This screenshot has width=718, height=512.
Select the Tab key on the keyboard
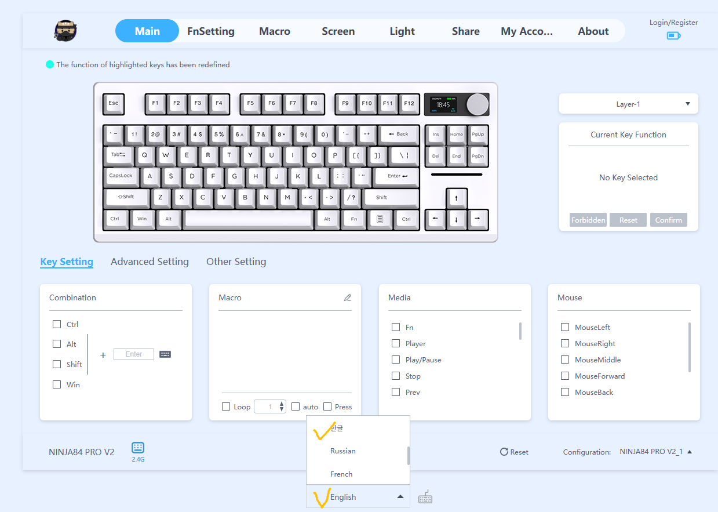(x=119, y=155)
